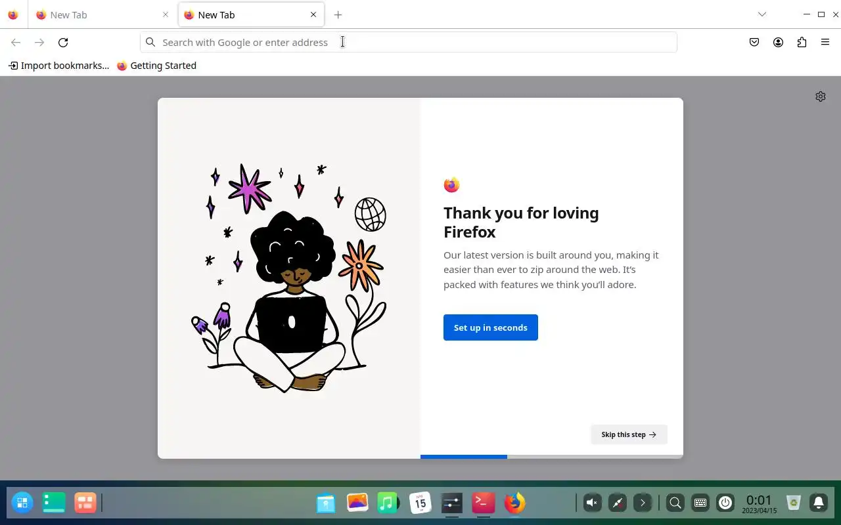Open Terminal from dock
The image size is (841, 525).
tap(484, 503)
